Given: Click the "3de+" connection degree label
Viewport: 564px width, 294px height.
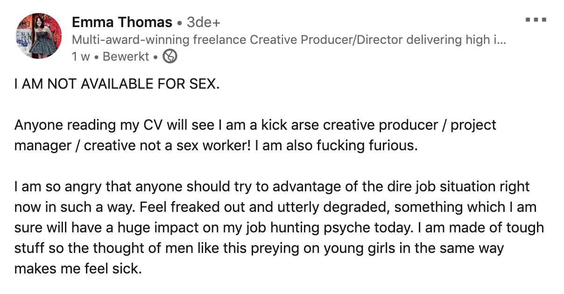Looking at the screenshot, I should pos(203,22).
